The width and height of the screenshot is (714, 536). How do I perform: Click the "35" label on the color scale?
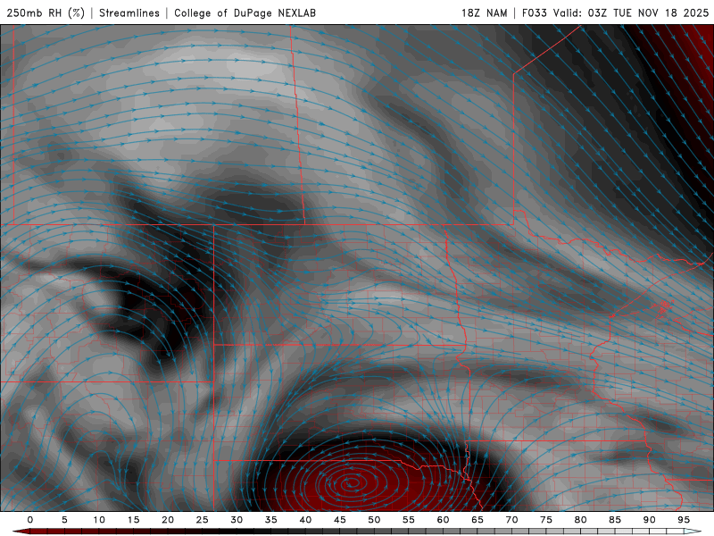[x=271, y=520]
